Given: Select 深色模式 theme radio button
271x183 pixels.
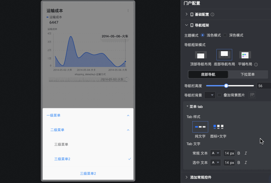Looking at the screenshot, I should 225,35.
